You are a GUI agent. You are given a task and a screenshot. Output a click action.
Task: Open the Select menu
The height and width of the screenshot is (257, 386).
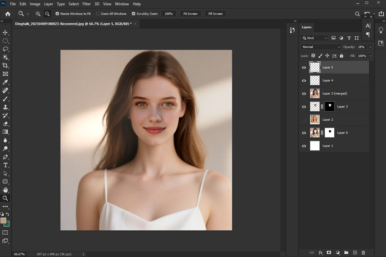[74, 4]
